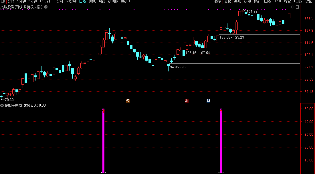Click the first magenta signal bar in sub-chart
Image resolution: width=315 pixels, height=174 pixels.
[x=104, y=141]
